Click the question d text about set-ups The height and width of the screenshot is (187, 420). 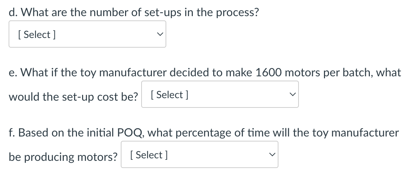click(x=133, y=13)
